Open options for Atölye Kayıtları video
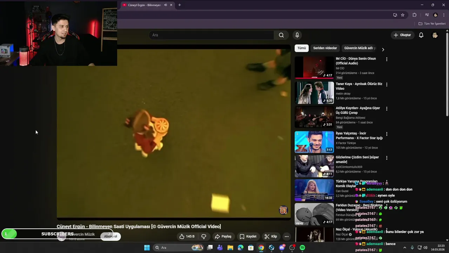Viewport: 449px width, 253px height. coord(387,109)
